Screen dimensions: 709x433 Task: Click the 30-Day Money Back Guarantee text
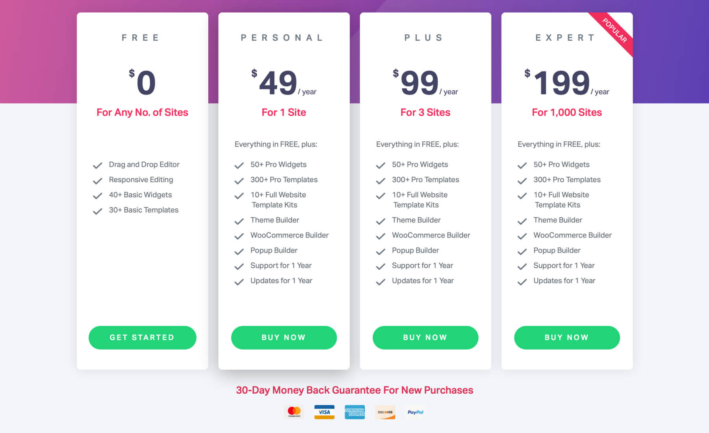(x=354, y=390)
